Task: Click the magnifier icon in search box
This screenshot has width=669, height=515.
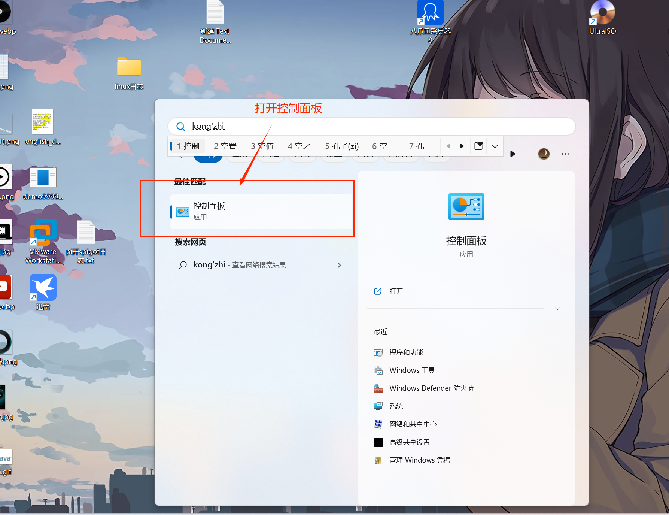Action: coord(180,127)
